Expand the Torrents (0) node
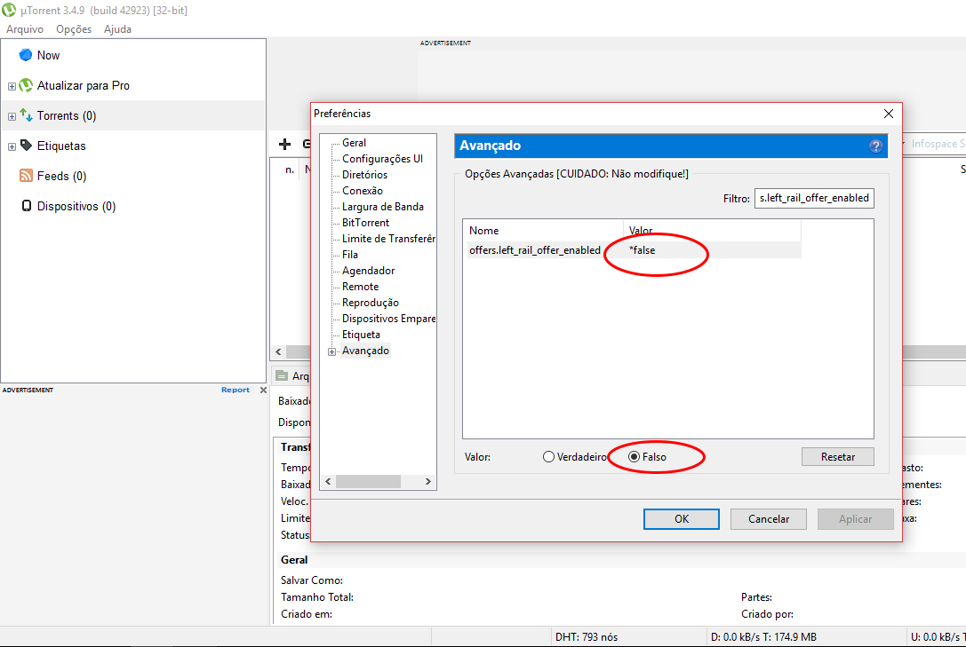The height and width of the screenshot is (647, 966). click(x=12, y=116)
